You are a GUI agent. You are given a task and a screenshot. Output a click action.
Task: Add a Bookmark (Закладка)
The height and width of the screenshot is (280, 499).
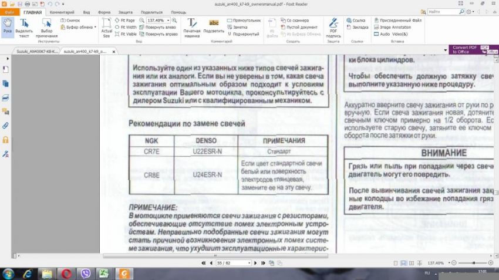tap(357, 28)
